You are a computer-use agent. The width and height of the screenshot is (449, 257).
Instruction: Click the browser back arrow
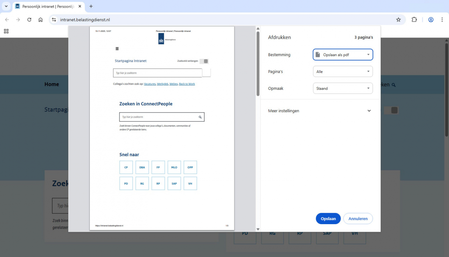pos(7,20)
